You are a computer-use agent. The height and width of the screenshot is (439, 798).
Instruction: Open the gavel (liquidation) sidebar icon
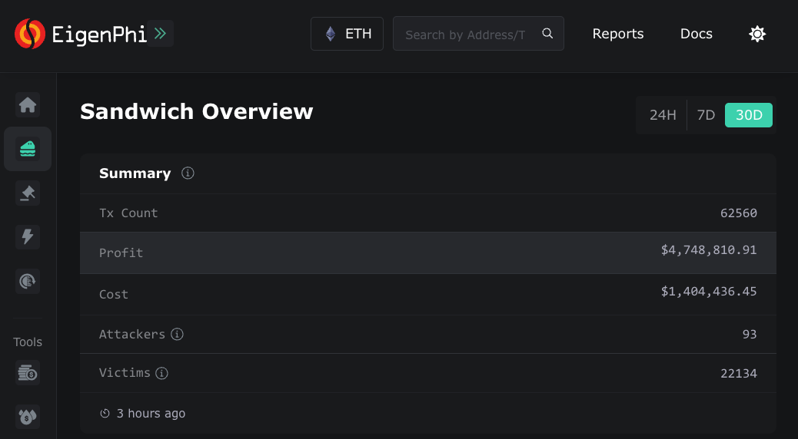tap(28, 193)
